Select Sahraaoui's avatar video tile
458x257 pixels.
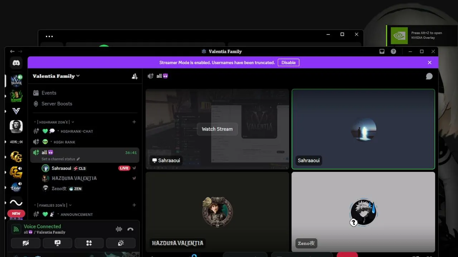click(363, 129)
